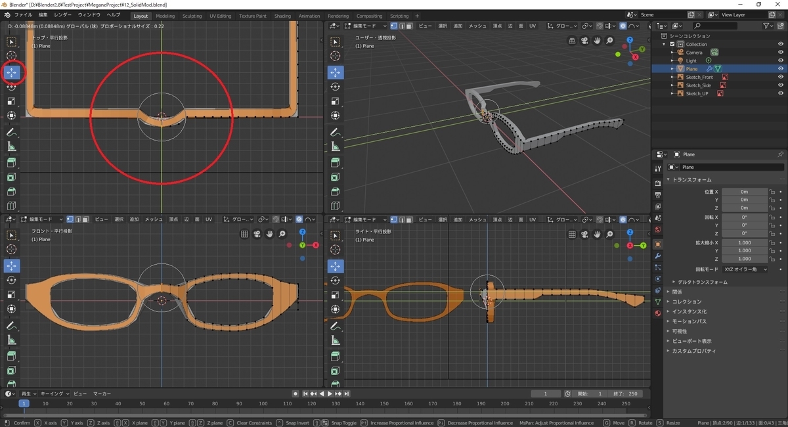Switch to the UV Editing workspace tab
788x427 pixels.
[x=220, y=16]
